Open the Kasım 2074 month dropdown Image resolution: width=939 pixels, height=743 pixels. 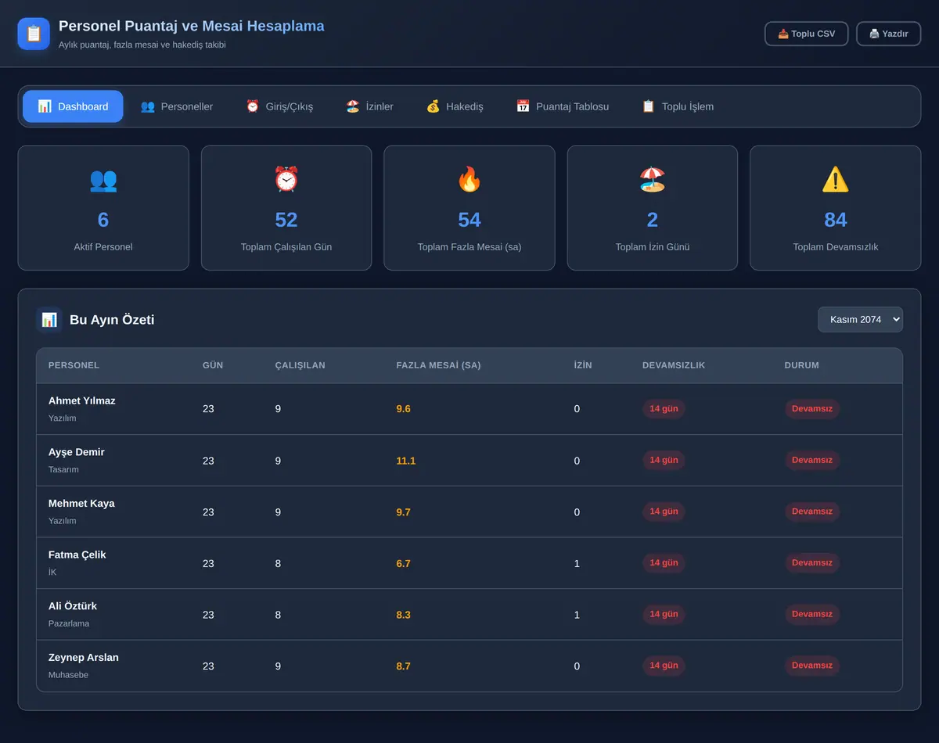coord(860,319)
